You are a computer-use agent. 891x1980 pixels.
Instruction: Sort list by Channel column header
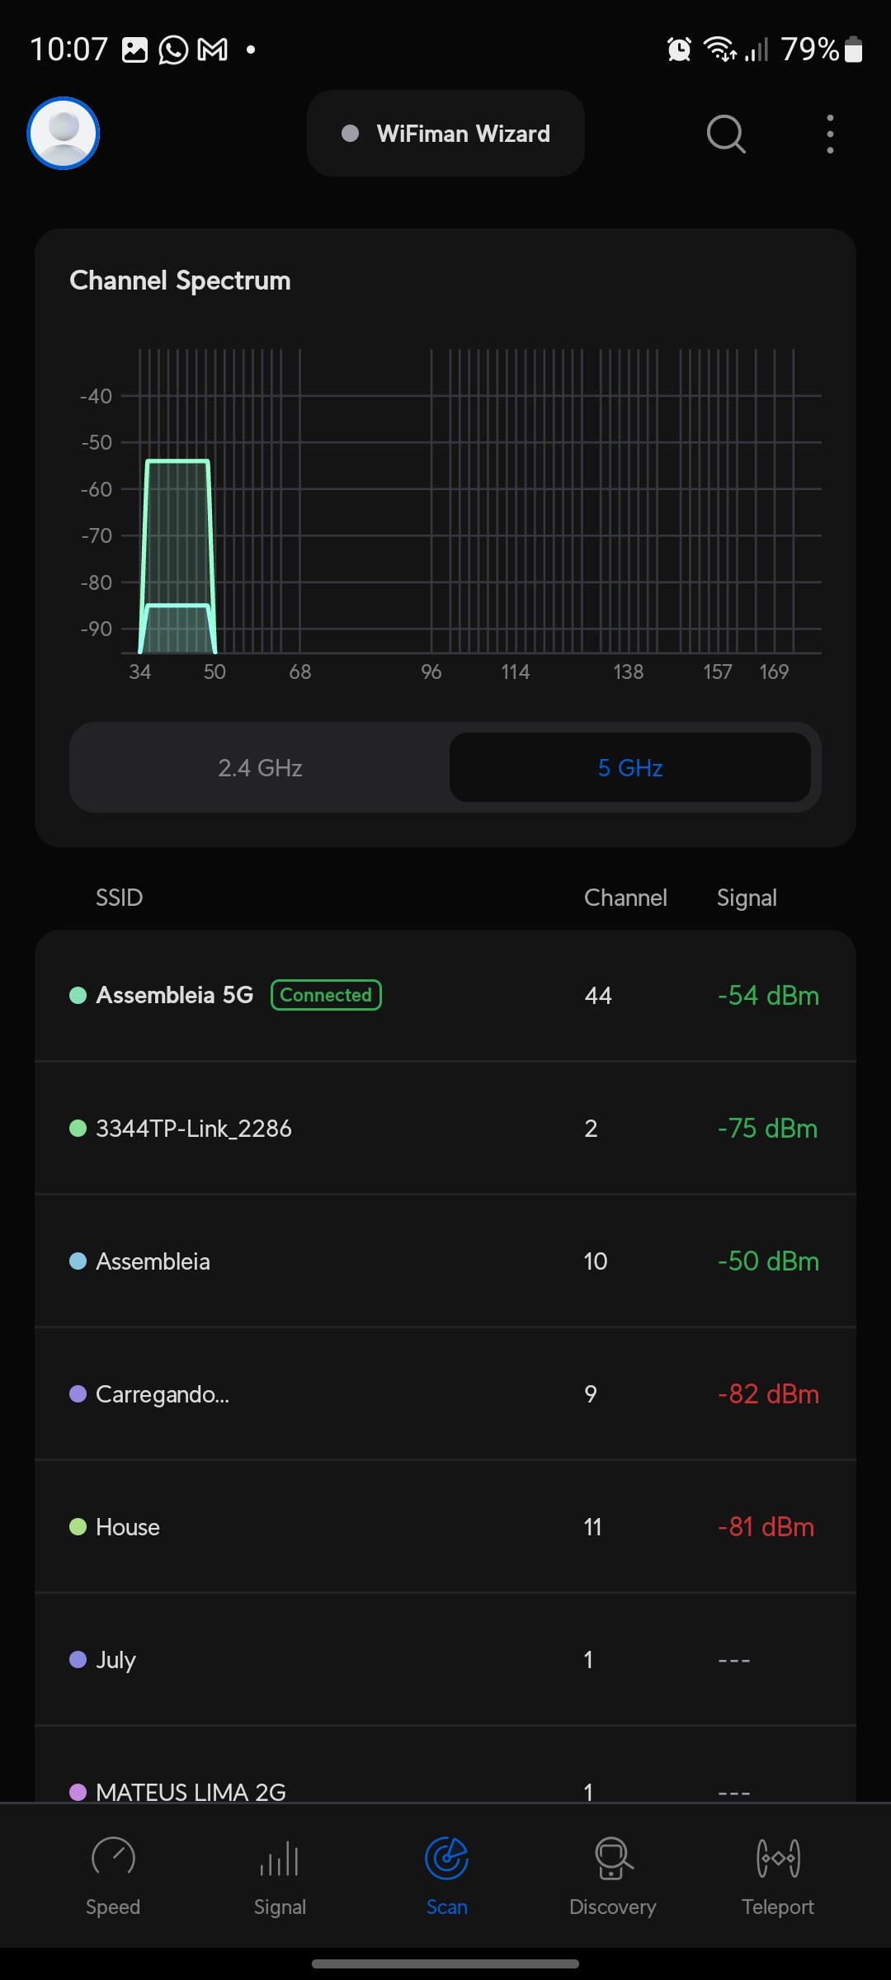pyautogui.click(x=625, y=898)
